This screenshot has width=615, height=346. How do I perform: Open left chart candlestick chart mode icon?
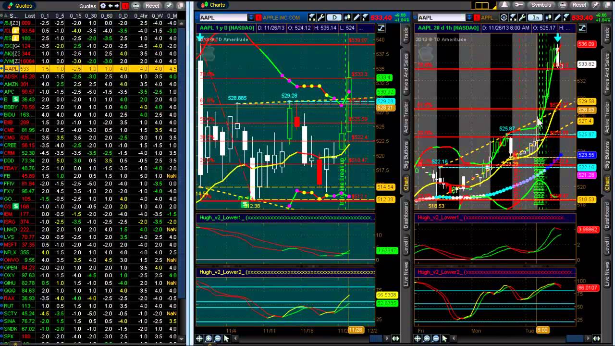click(348, 18)
